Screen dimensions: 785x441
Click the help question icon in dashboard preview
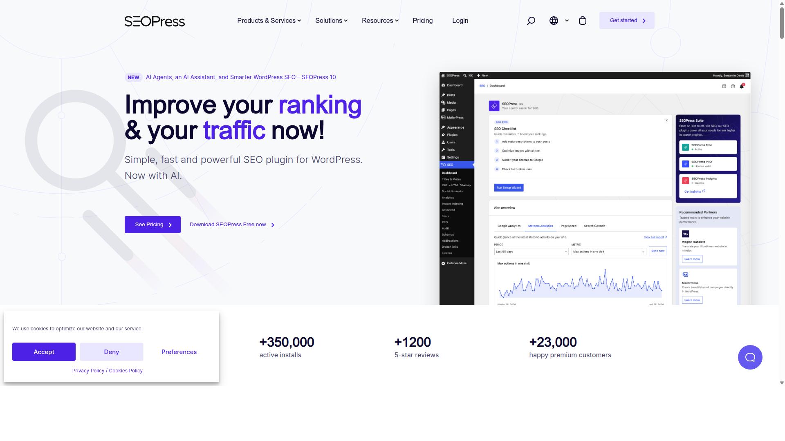point(733,86)
